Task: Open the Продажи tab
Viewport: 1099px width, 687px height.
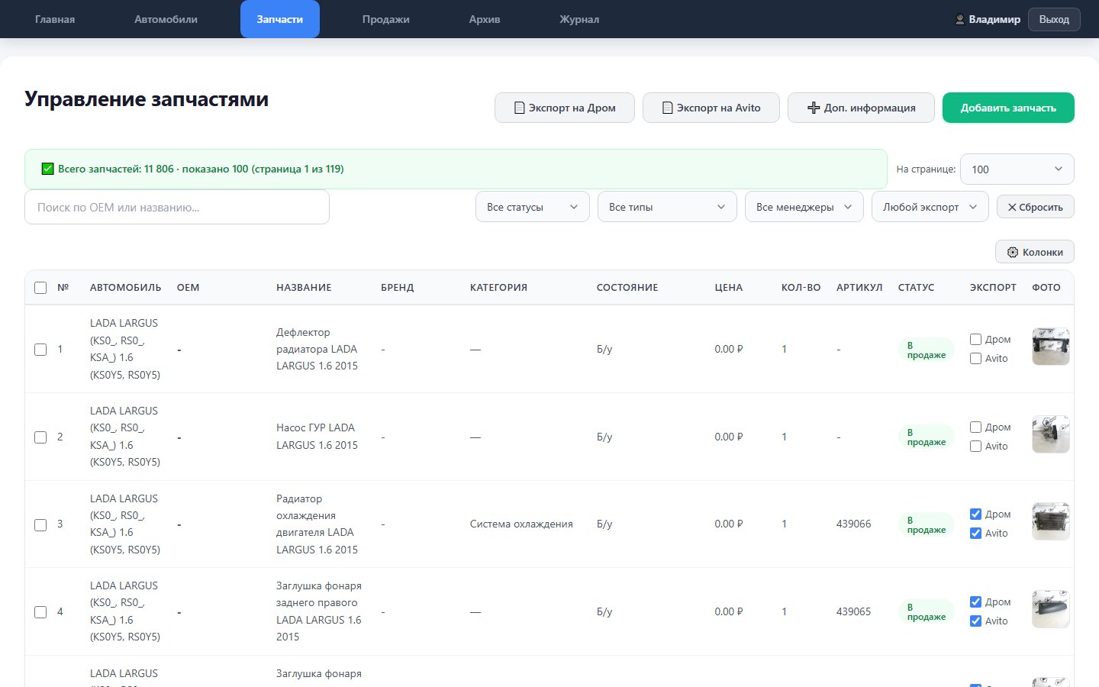Action: click(385, 19)
